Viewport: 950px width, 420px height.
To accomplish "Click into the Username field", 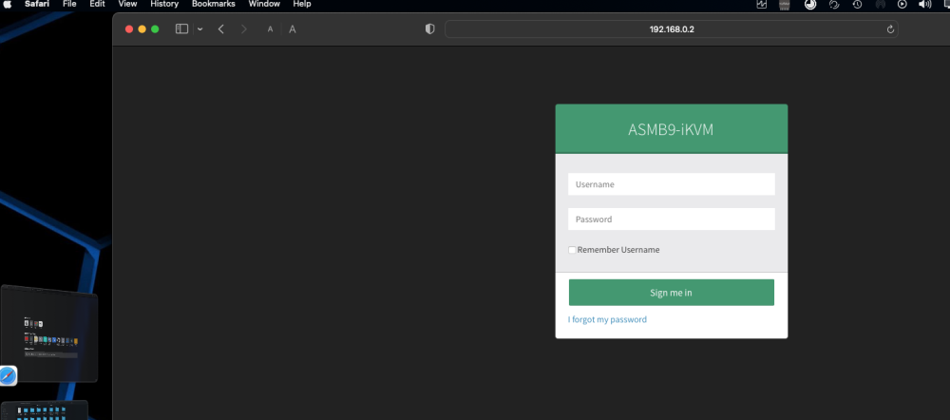I will [672, 184].
